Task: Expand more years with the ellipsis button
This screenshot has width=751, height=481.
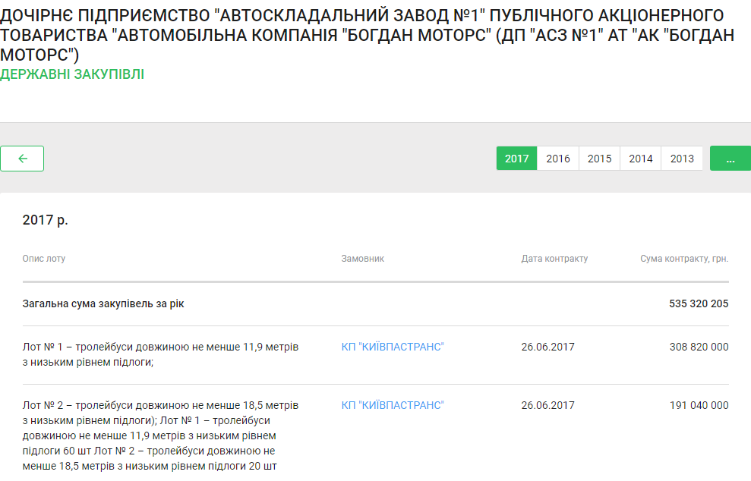Action: pos(730,159)
